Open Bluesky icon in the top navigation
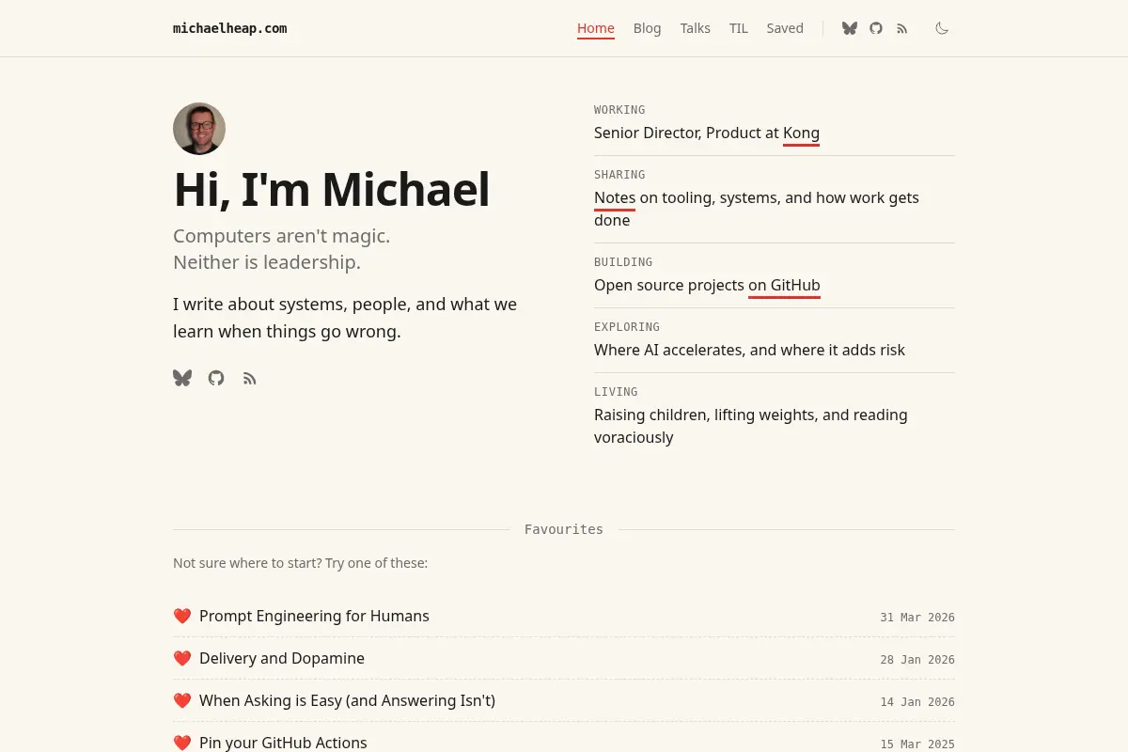Screen dimensions: 1128x752 (x=850, y=28)
